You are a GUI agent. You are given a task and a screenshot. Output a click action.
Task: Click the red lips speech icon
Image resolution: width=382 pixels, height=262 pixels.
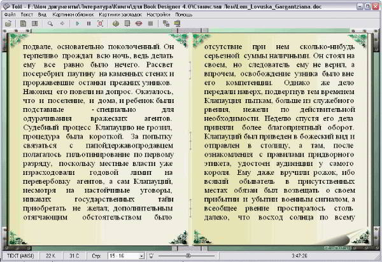click(x=138, y=24)
